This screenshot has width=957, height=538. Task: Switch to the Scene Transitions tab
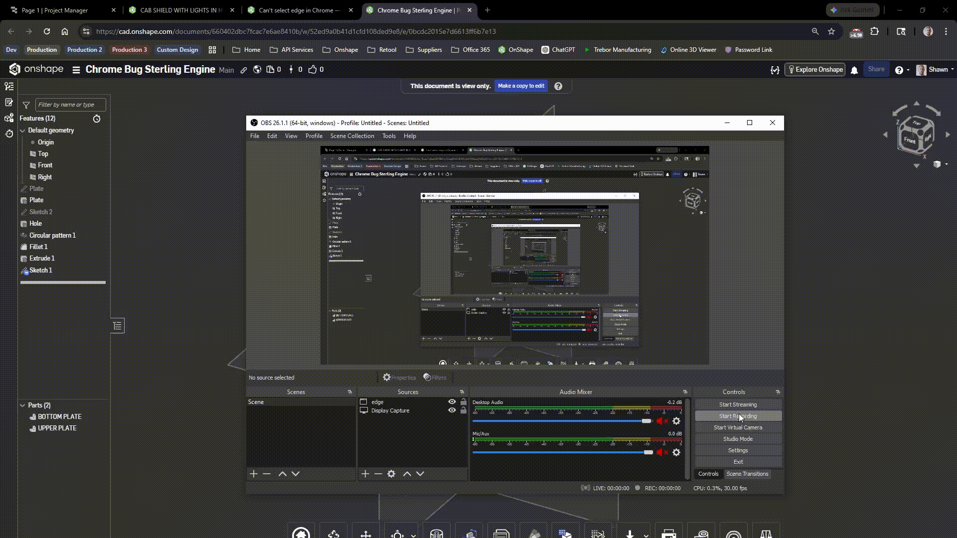(747, 474)
